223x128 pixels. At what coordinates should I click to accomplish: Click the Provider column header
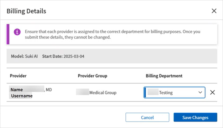point(18,76)
